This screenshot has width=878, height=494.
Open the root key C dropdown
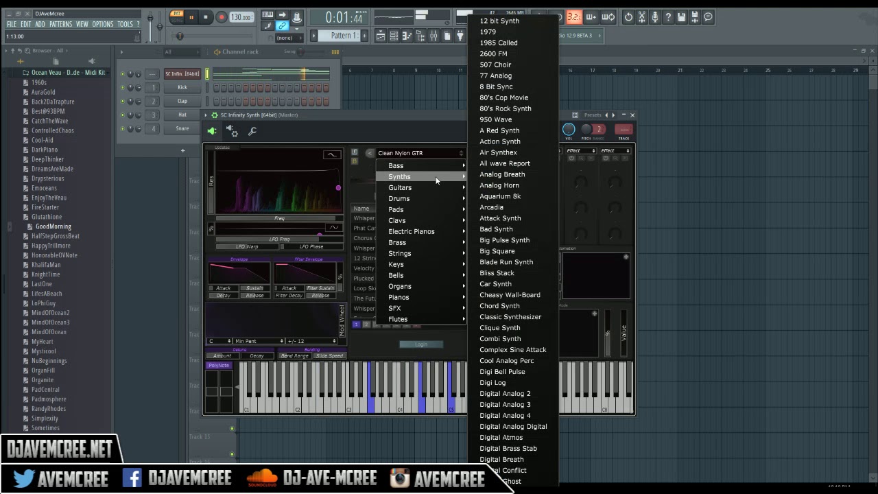click(x=219, y=341)
